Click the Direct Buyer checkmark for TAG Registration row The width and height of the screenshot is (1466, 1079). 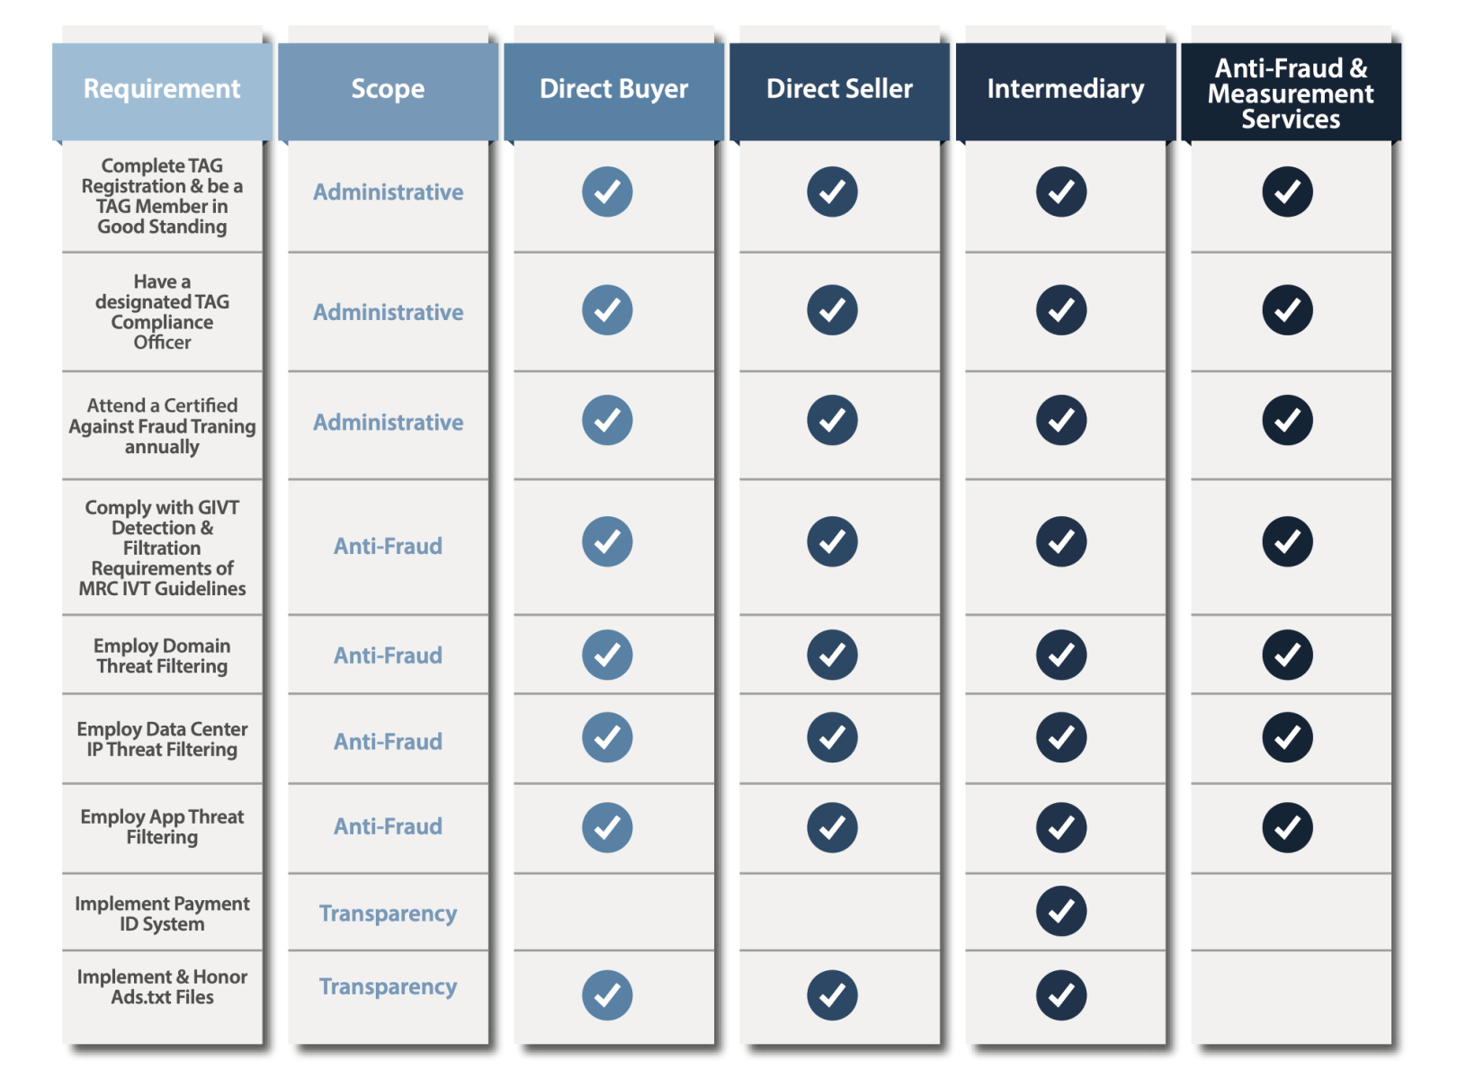pyautogui.click(x=607, y=192)
